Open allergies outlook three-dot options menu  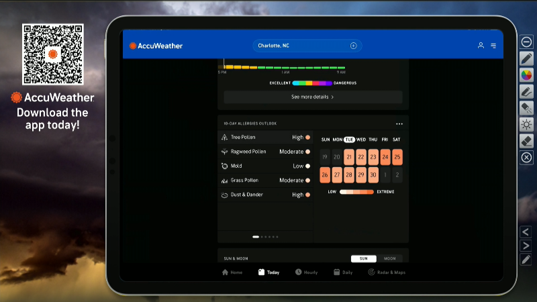(399, 123)
